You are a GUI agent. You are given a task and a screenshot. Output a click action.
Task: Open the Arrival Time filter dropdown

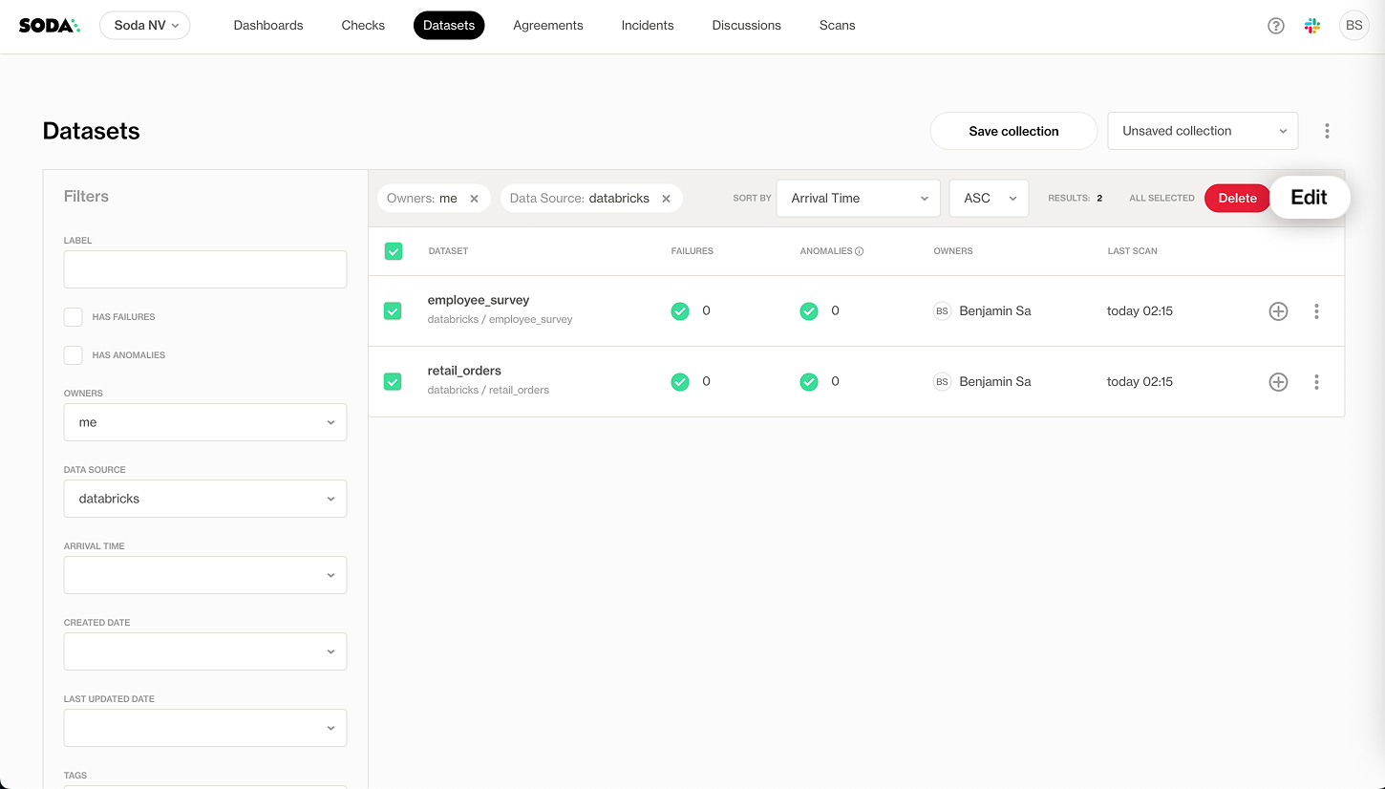tap(205, 575)
